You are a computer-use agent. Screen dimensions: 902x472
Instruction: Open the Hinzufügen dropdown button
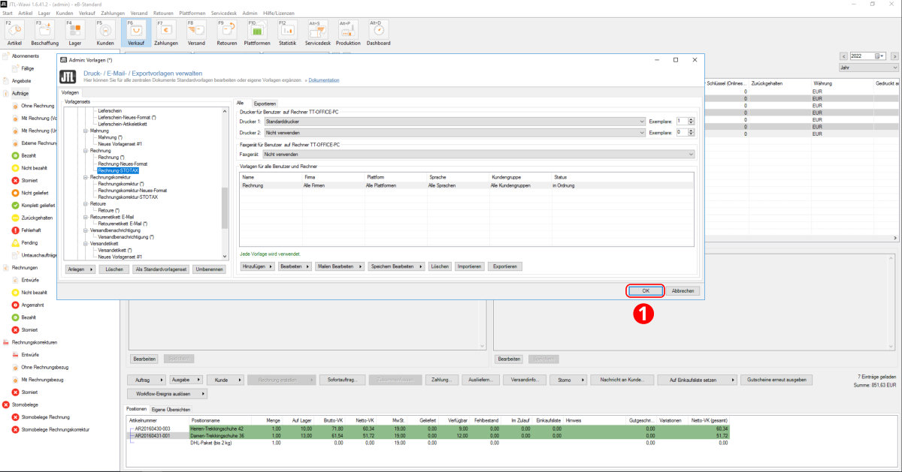[x=257, y=266]
